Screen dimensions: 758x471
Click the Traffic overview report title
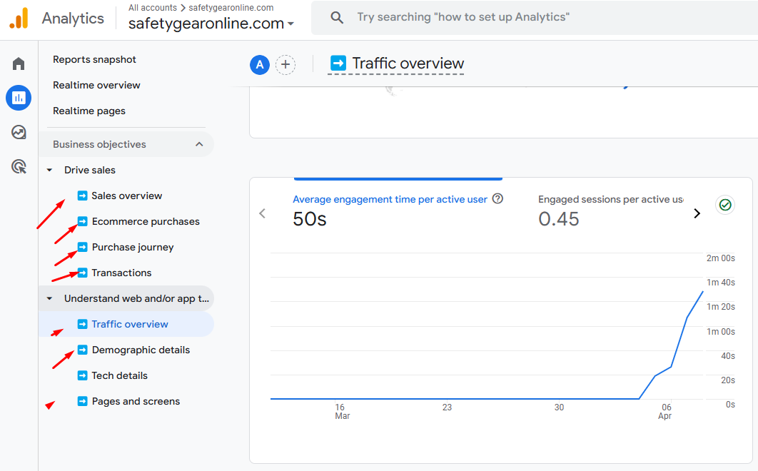pyautogui.click(x=408, y=64)
